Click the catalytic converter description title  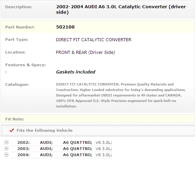pos(121,9)
